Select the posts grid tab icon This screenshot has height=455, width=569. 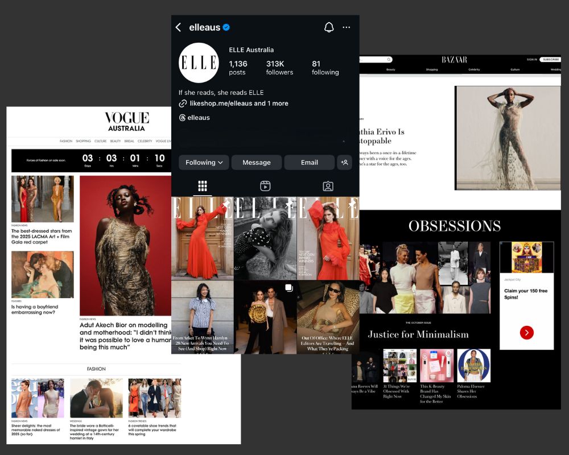click(203, 186)
